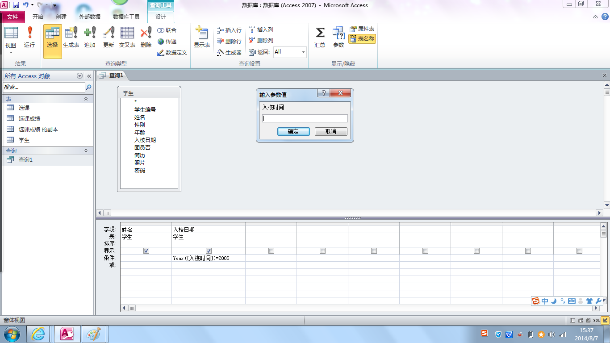The height and width of the screenshot is (343, 610).
Task: Uncheck 显示 box for 姓名 column
Action: point(146,251)
